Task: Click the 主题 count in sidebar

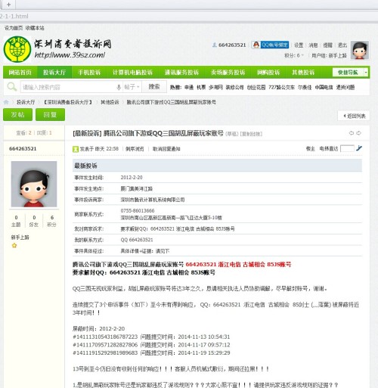Action: pos(16,221)
